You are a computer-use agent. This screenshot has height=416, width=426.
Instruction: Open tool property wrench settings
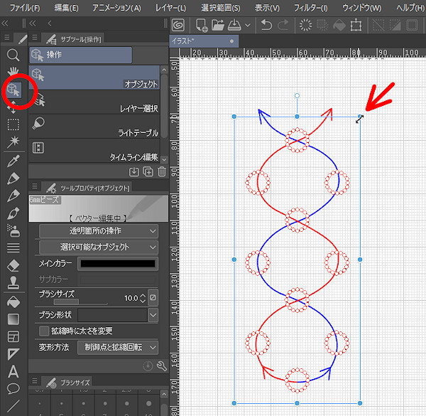(x=162, y=366)
